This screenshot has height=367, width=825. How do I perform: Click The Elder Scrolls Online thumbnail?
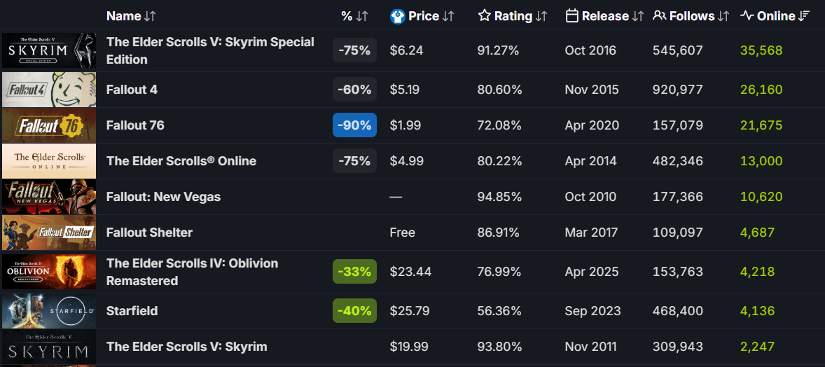[49, 161]
